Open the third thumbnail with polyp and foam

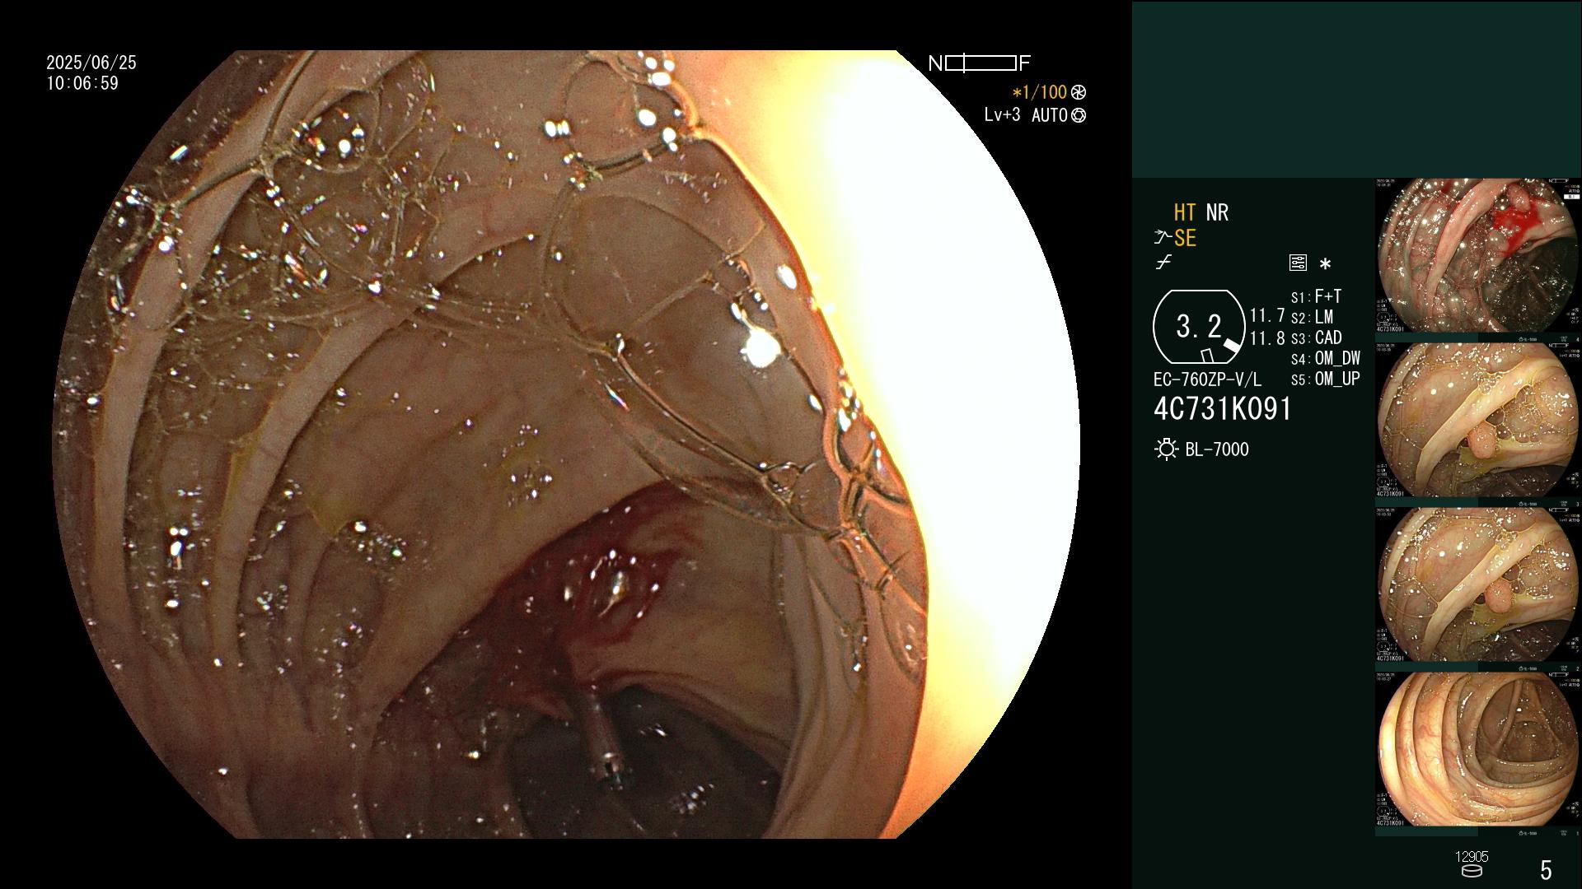pos(1478,584)
